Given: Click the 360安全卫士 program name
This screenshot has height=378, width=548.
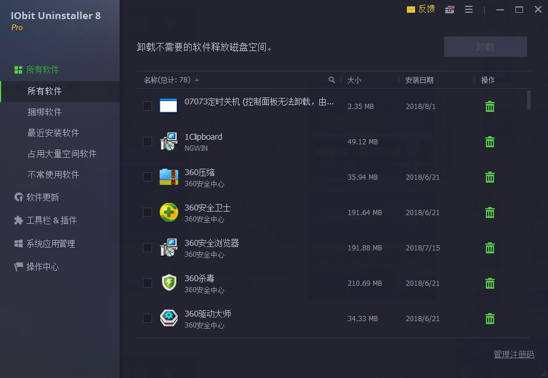Looking at the screenshot, I should click(x=208, y=208).
